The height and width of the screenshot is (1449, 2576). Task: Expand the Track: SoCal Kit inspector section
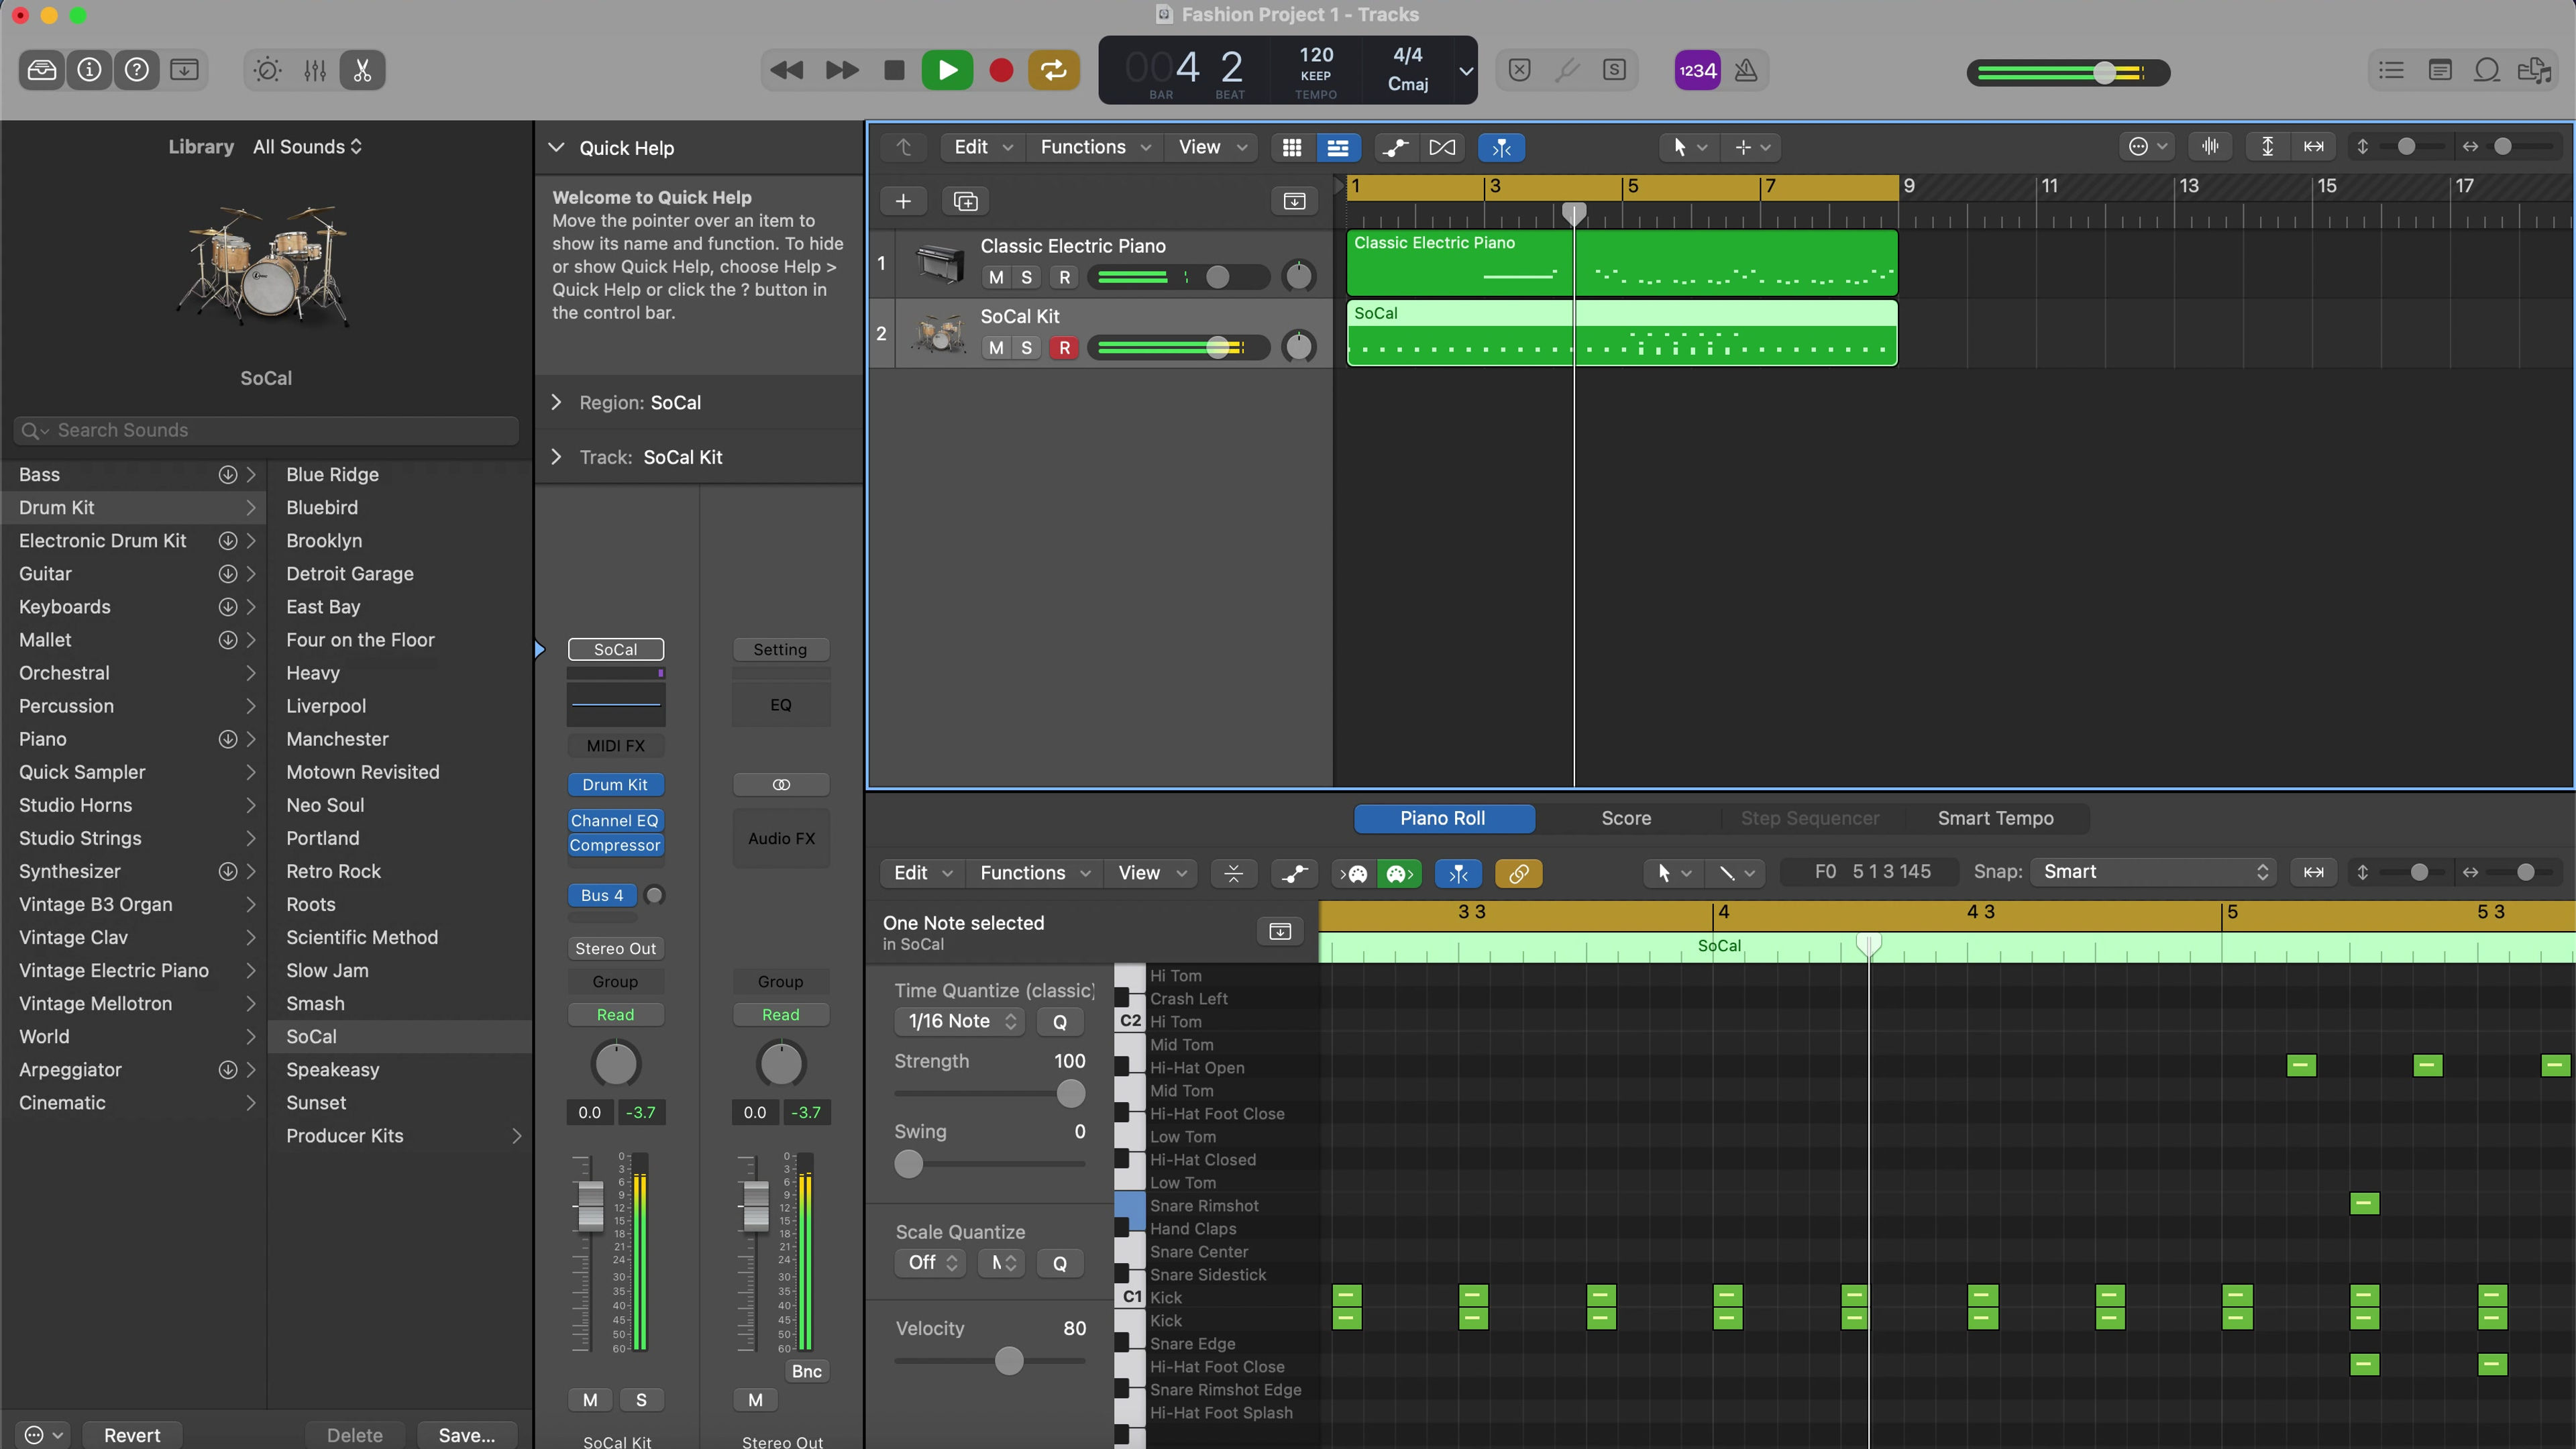point(557,457)
